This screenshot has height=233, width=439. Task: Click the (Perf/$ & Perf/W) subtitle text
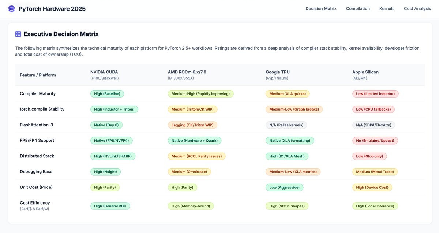click(35, 209)
